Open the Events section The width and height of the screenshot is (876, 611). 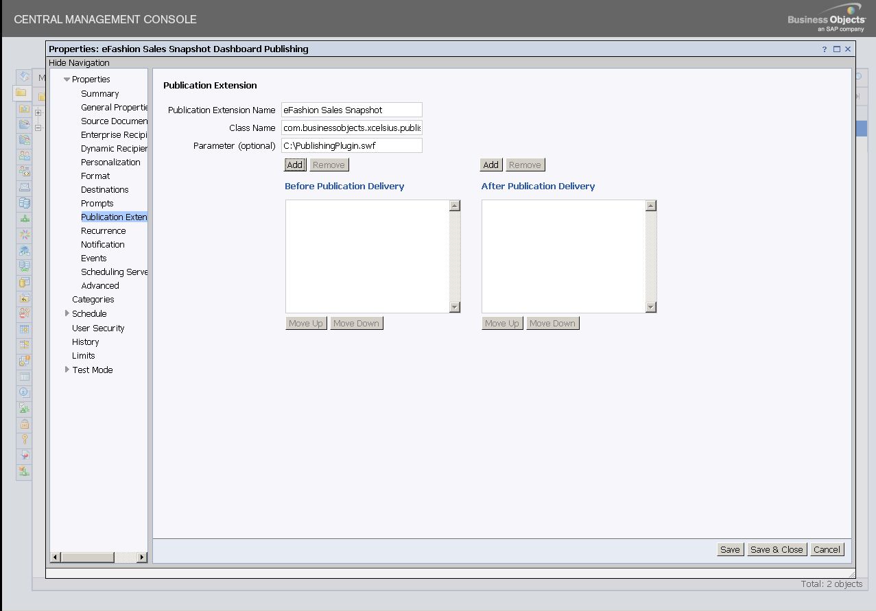pyautogui.click(x=94, y=259)
